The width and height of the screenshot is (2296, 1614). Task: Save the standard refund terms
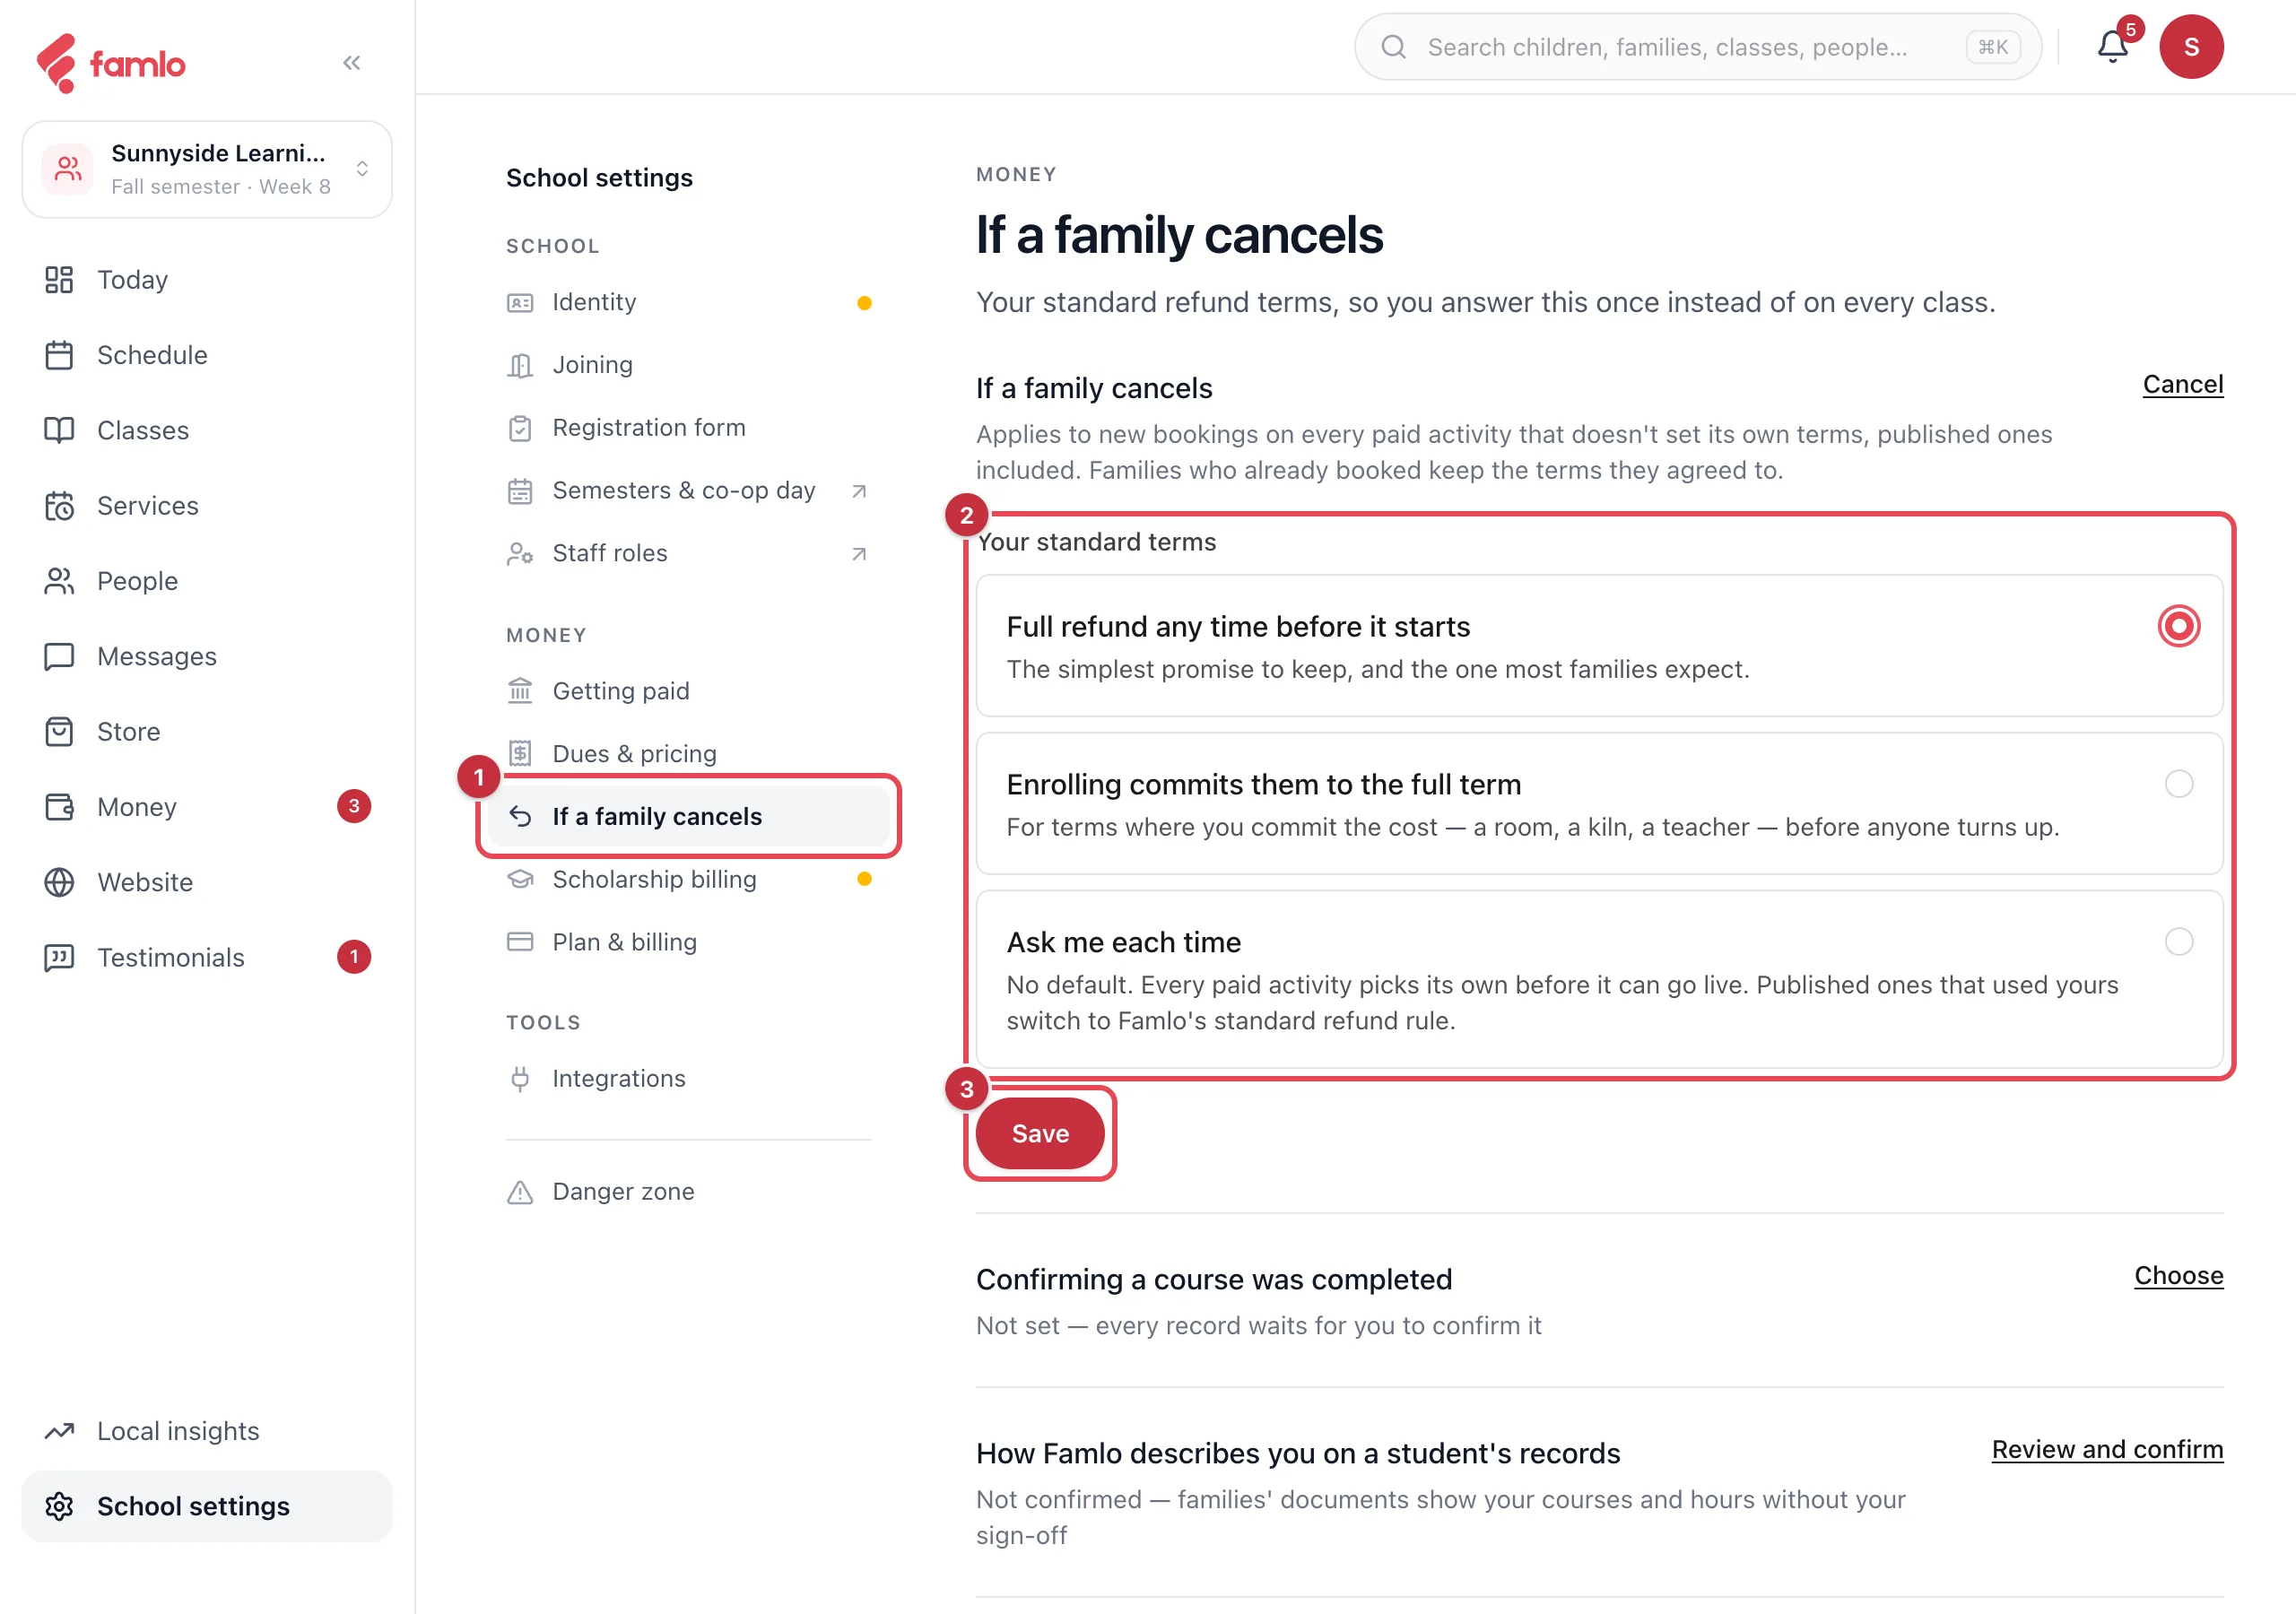point(1040,1133)
